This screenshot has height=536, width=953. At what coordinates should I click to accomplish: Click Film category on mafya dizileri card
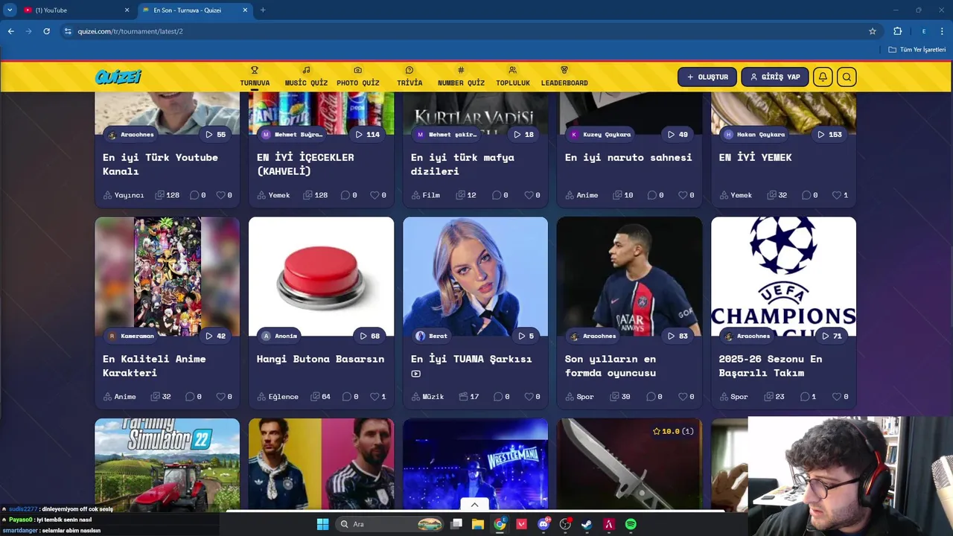tap(426, 195)
